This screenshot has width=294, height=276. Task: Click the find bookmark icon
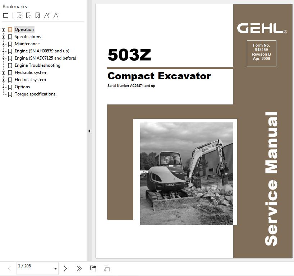click(x=38, y=15)
